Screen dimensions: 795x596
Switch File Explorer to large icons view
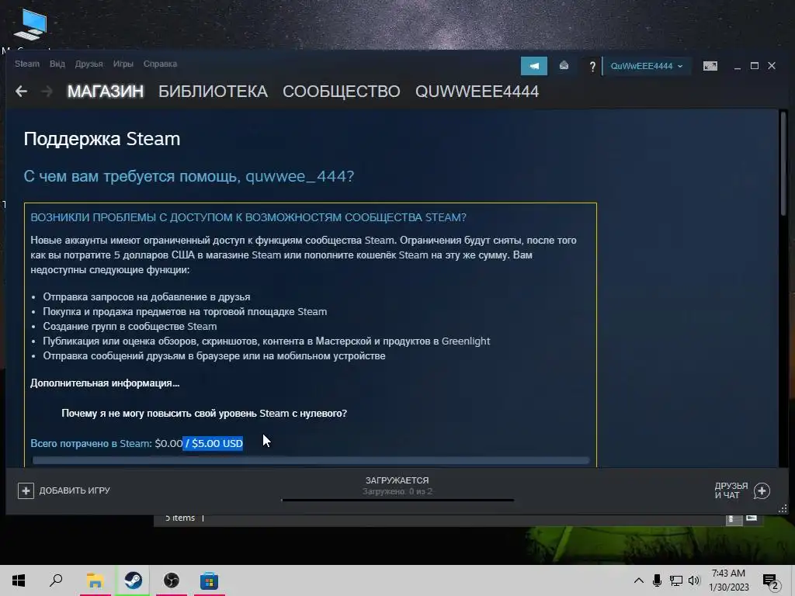(752, 518)
